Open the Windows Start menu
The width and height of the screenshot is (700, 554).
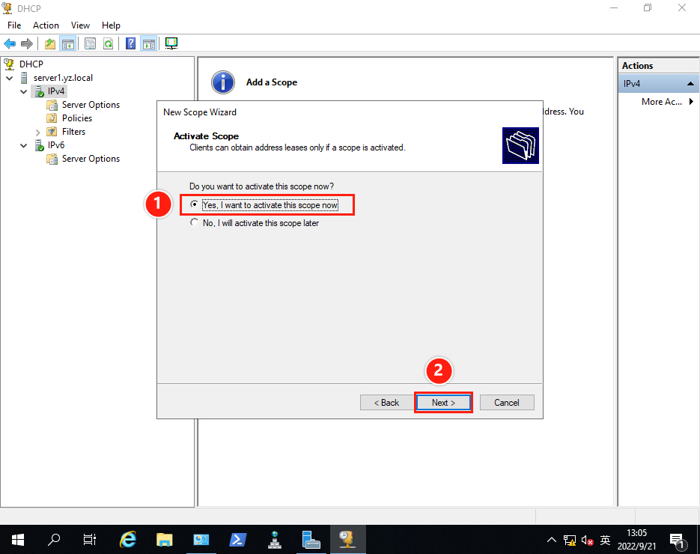click(x=17, y=540)
